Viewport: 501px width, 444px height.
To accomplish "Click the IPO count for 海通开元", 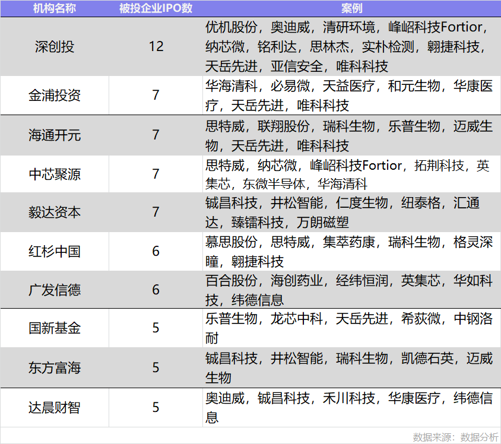I will (156, 135).
